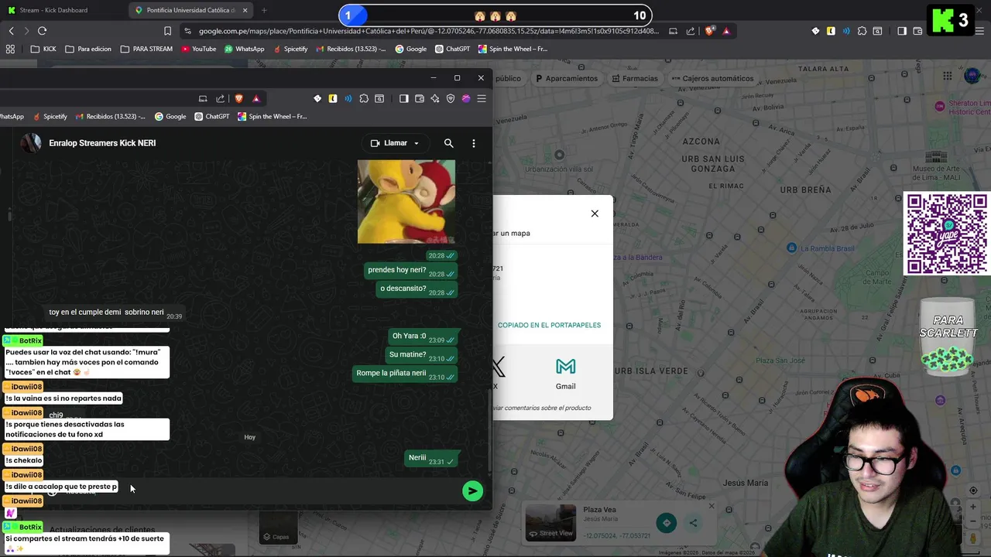Open the YouTube bookmark in the Maps window
991x557 pixels.
click(x=199, y=49)
